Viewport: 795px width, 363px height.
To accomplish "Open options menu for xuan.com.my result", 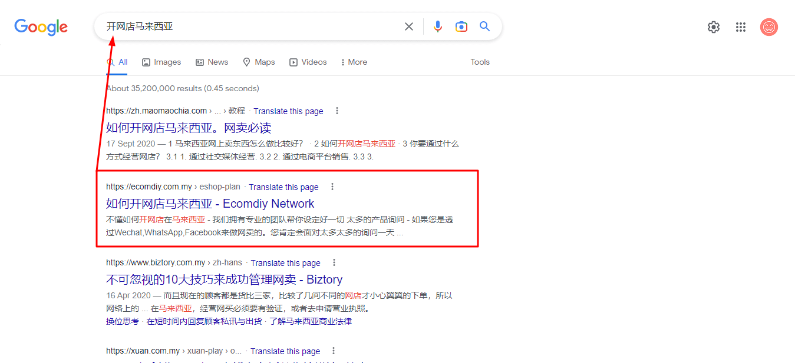I will coord(334,351).
